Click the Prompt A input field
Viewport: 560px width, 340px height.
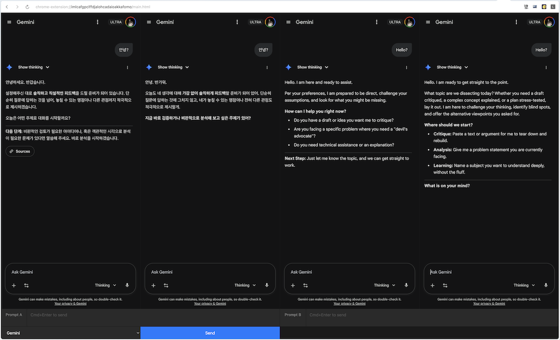pos(151,315)
